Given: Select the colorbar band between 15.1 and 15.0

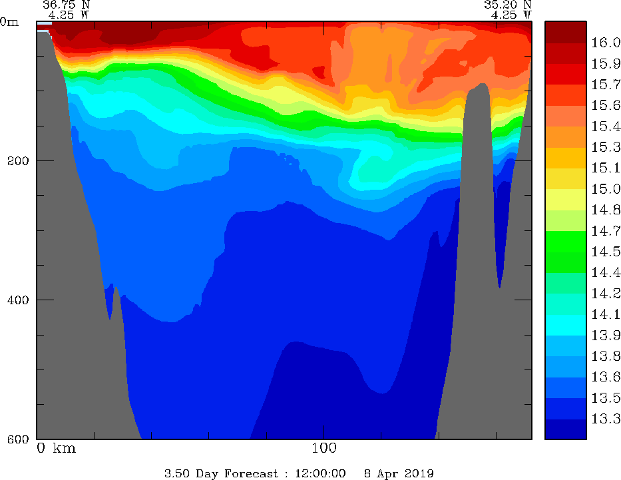Looking at the screenshot, I should tap(566, 178).
